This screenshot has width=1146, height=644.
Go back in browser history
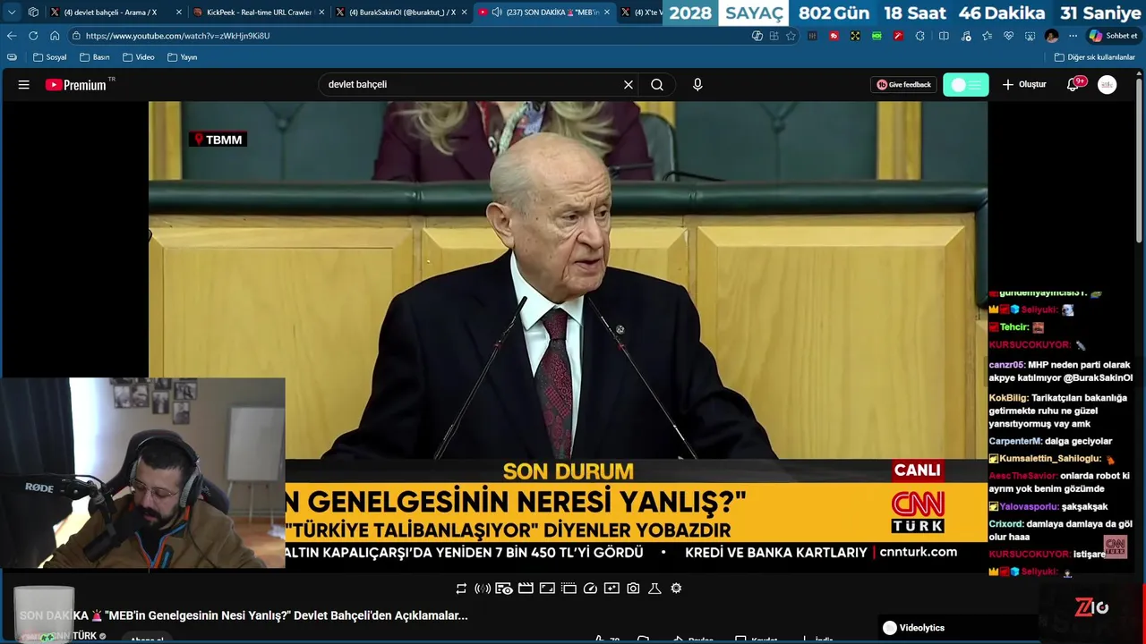(12, 36)
